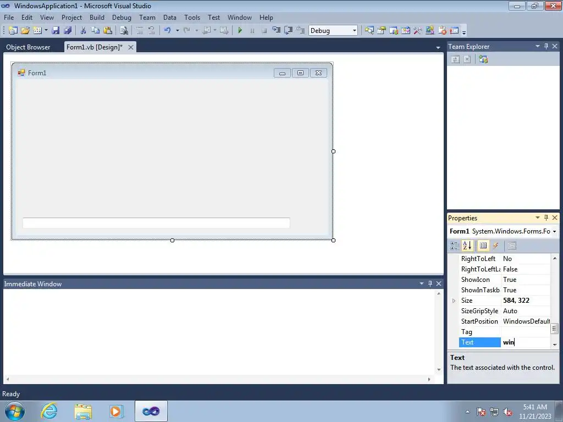563x422 pixels.
Task: Open Properties window position dropdown
Action: pos(538,218)
